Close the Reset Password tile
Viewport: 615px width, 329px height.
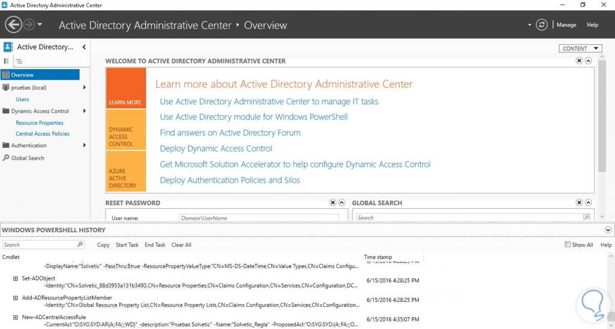click(333, 203)
